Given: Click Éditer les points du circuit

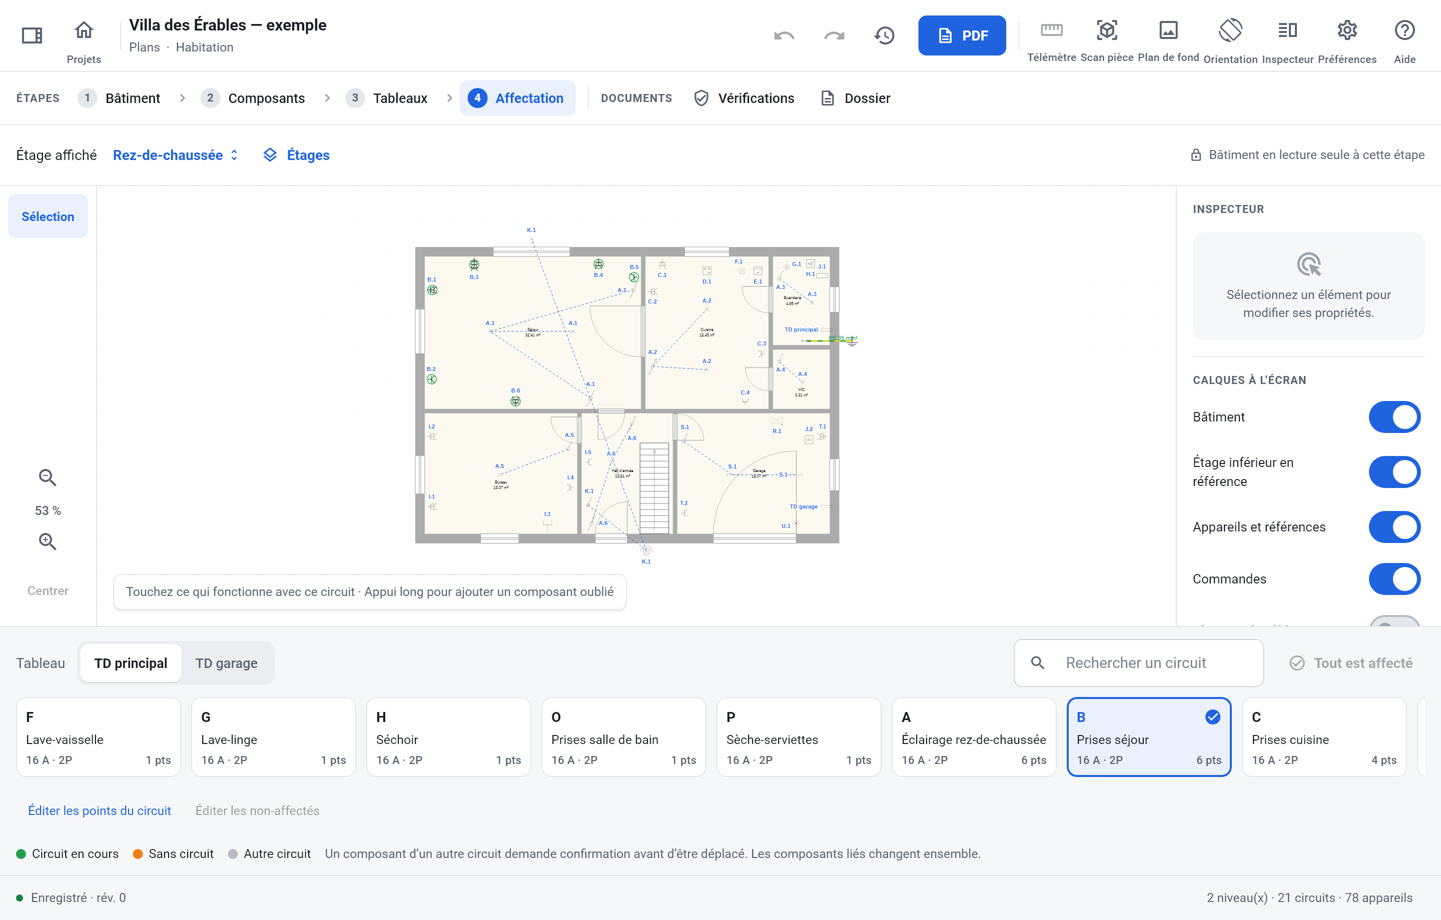Looking at the screenshot, I should click(100, 810).
